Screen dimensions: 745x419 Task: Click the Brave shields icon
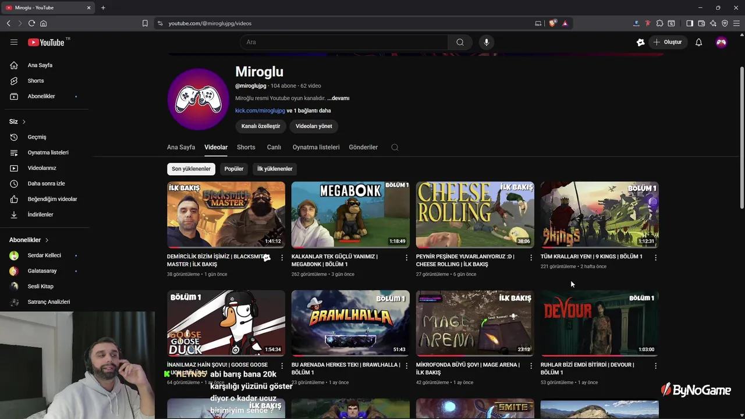[x=552, y=23]
